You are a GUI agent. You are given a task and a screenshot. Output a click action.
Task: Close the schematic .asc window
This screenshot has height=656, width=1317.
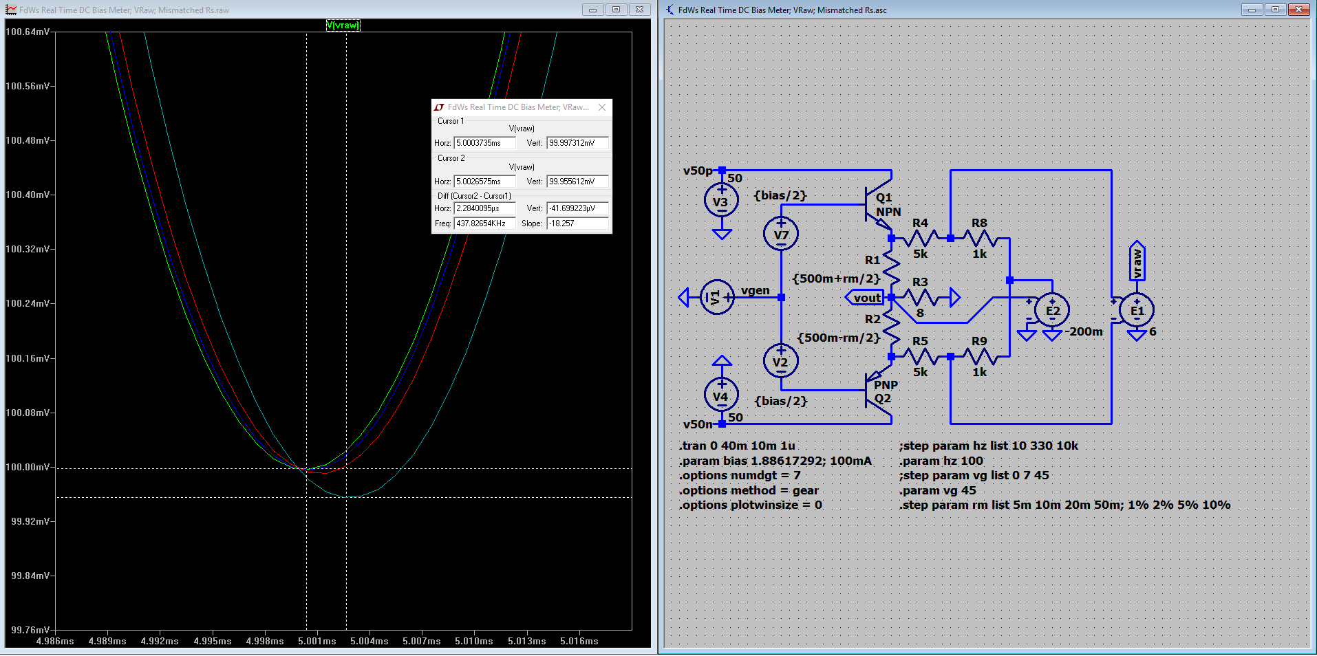(1298, 10)
